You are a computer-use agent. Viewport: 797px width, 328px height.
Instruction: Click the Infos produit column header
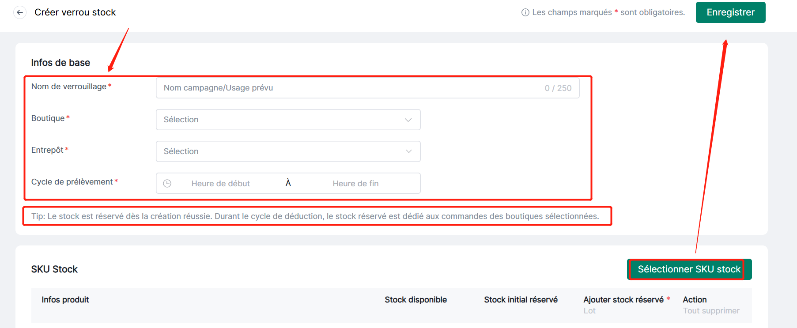click(65, 300)
